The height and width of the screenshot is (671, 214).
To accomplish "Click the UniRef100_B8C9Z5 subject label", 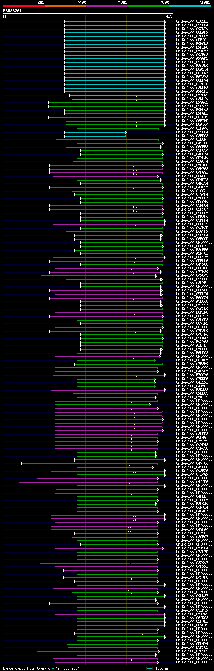I will coord(192,257).
